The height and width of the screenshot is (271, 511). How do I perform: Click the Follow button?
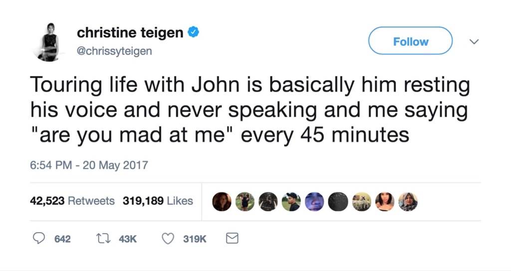click(x=410, y=41)
